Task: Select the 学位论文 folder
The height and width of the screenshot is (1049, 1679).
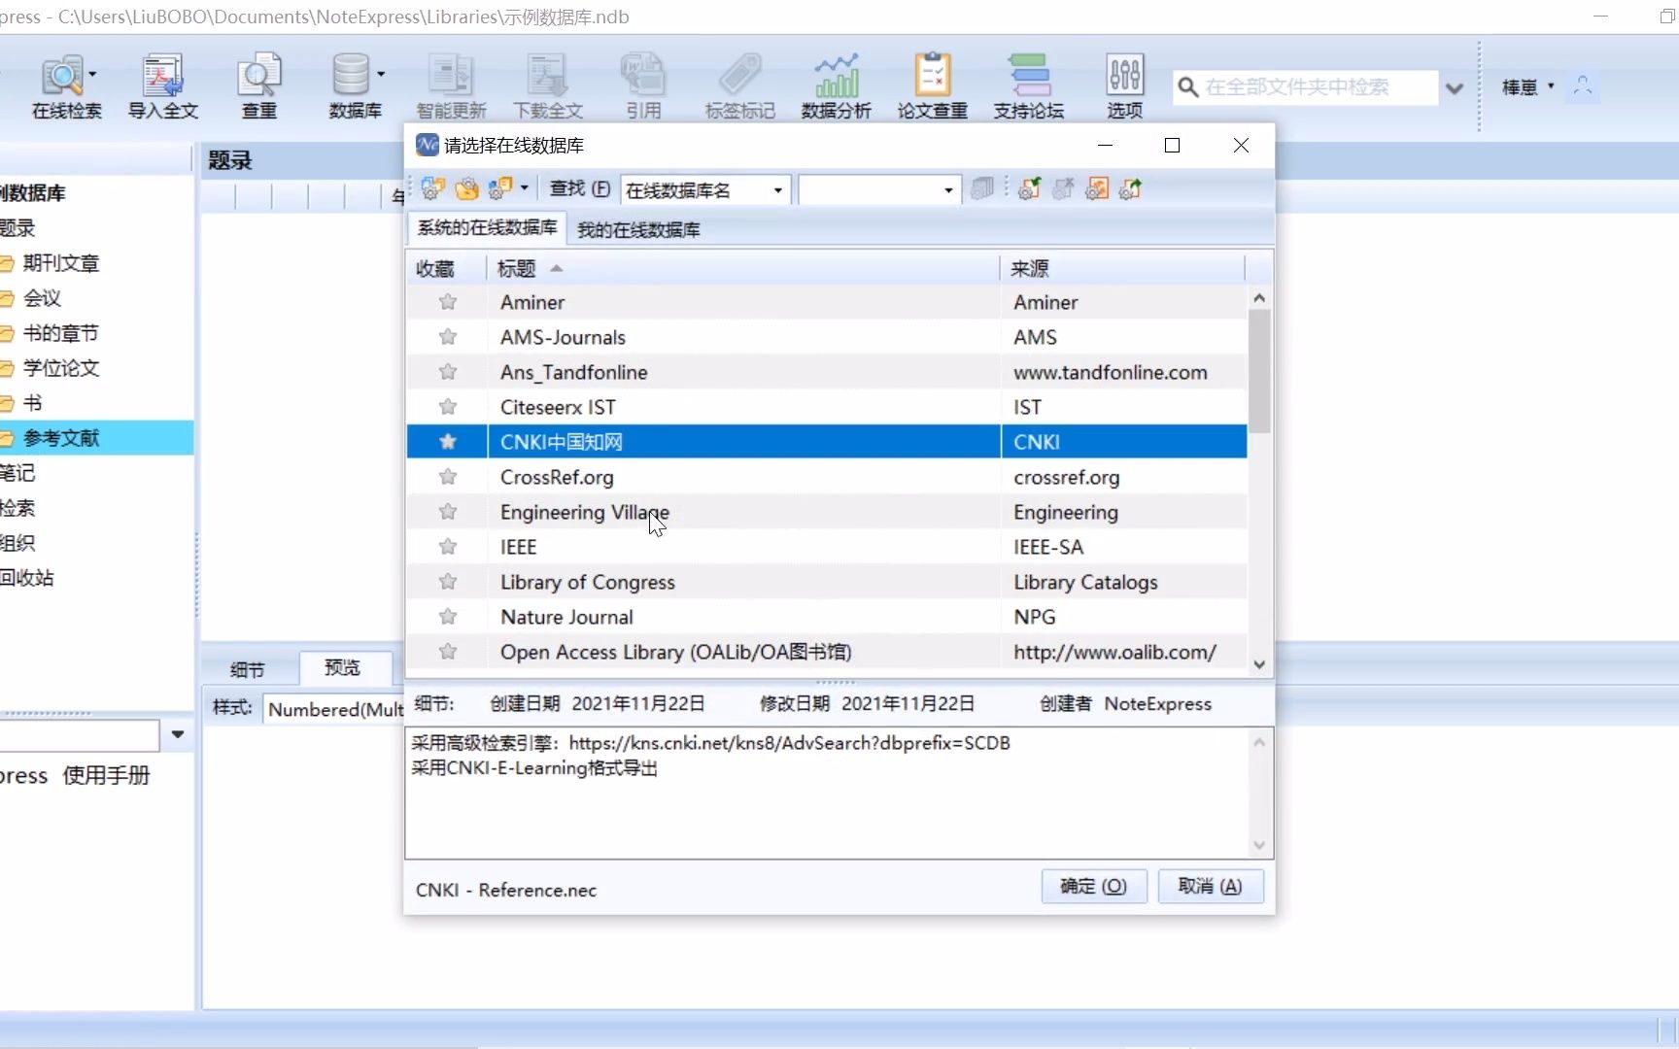Action: click(x=60, y=368)
